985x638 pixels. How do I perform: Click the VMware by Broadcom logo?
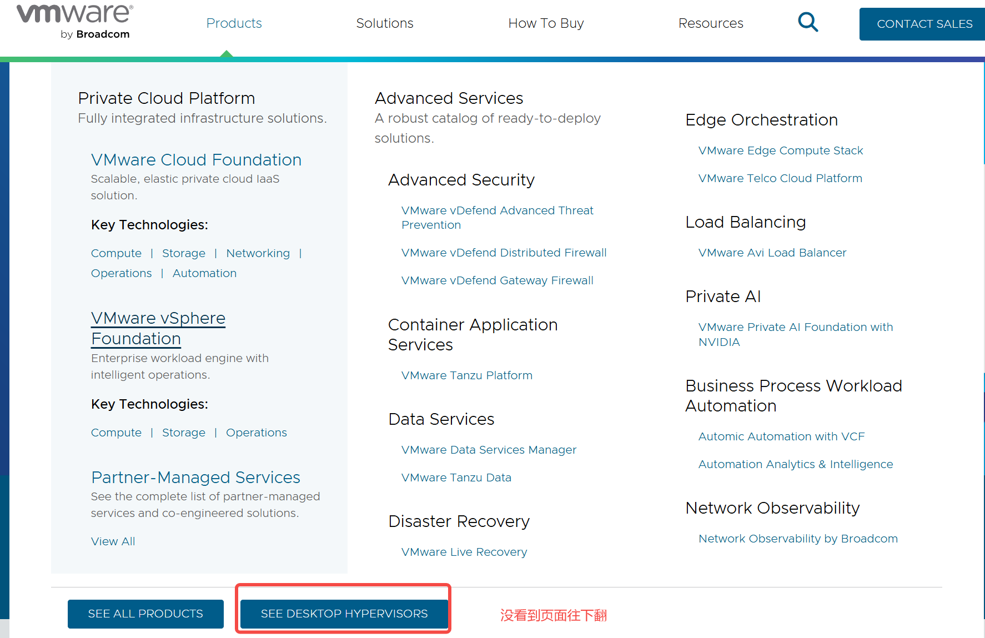75,22
